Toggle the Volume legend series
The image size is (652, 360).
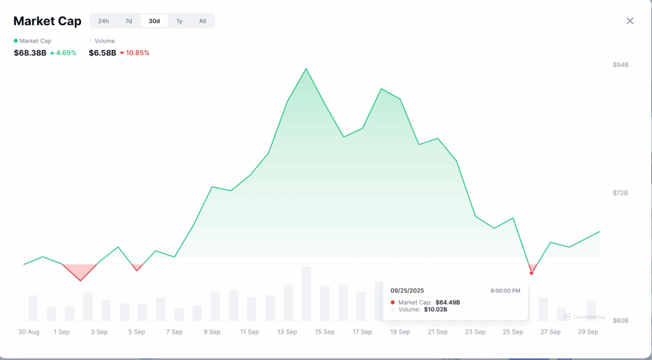coord(104,41)
